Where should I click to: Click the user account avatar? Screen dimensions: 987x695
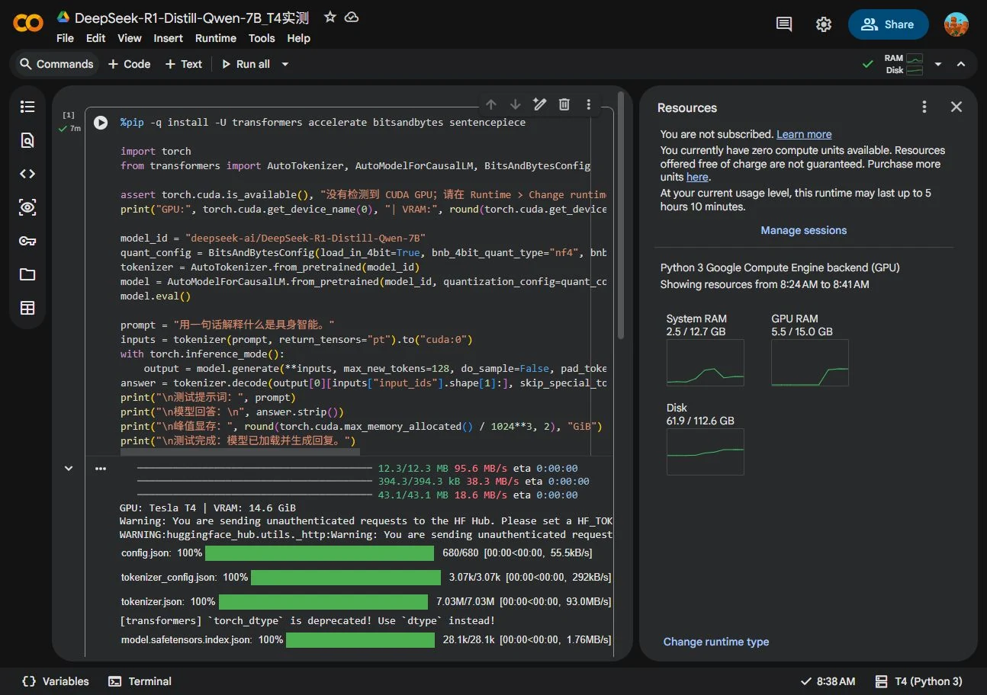[956, 24]
